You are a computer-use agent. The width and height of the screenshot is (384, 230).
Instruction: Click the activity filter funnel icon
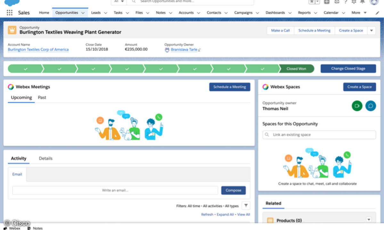(246, 206)
